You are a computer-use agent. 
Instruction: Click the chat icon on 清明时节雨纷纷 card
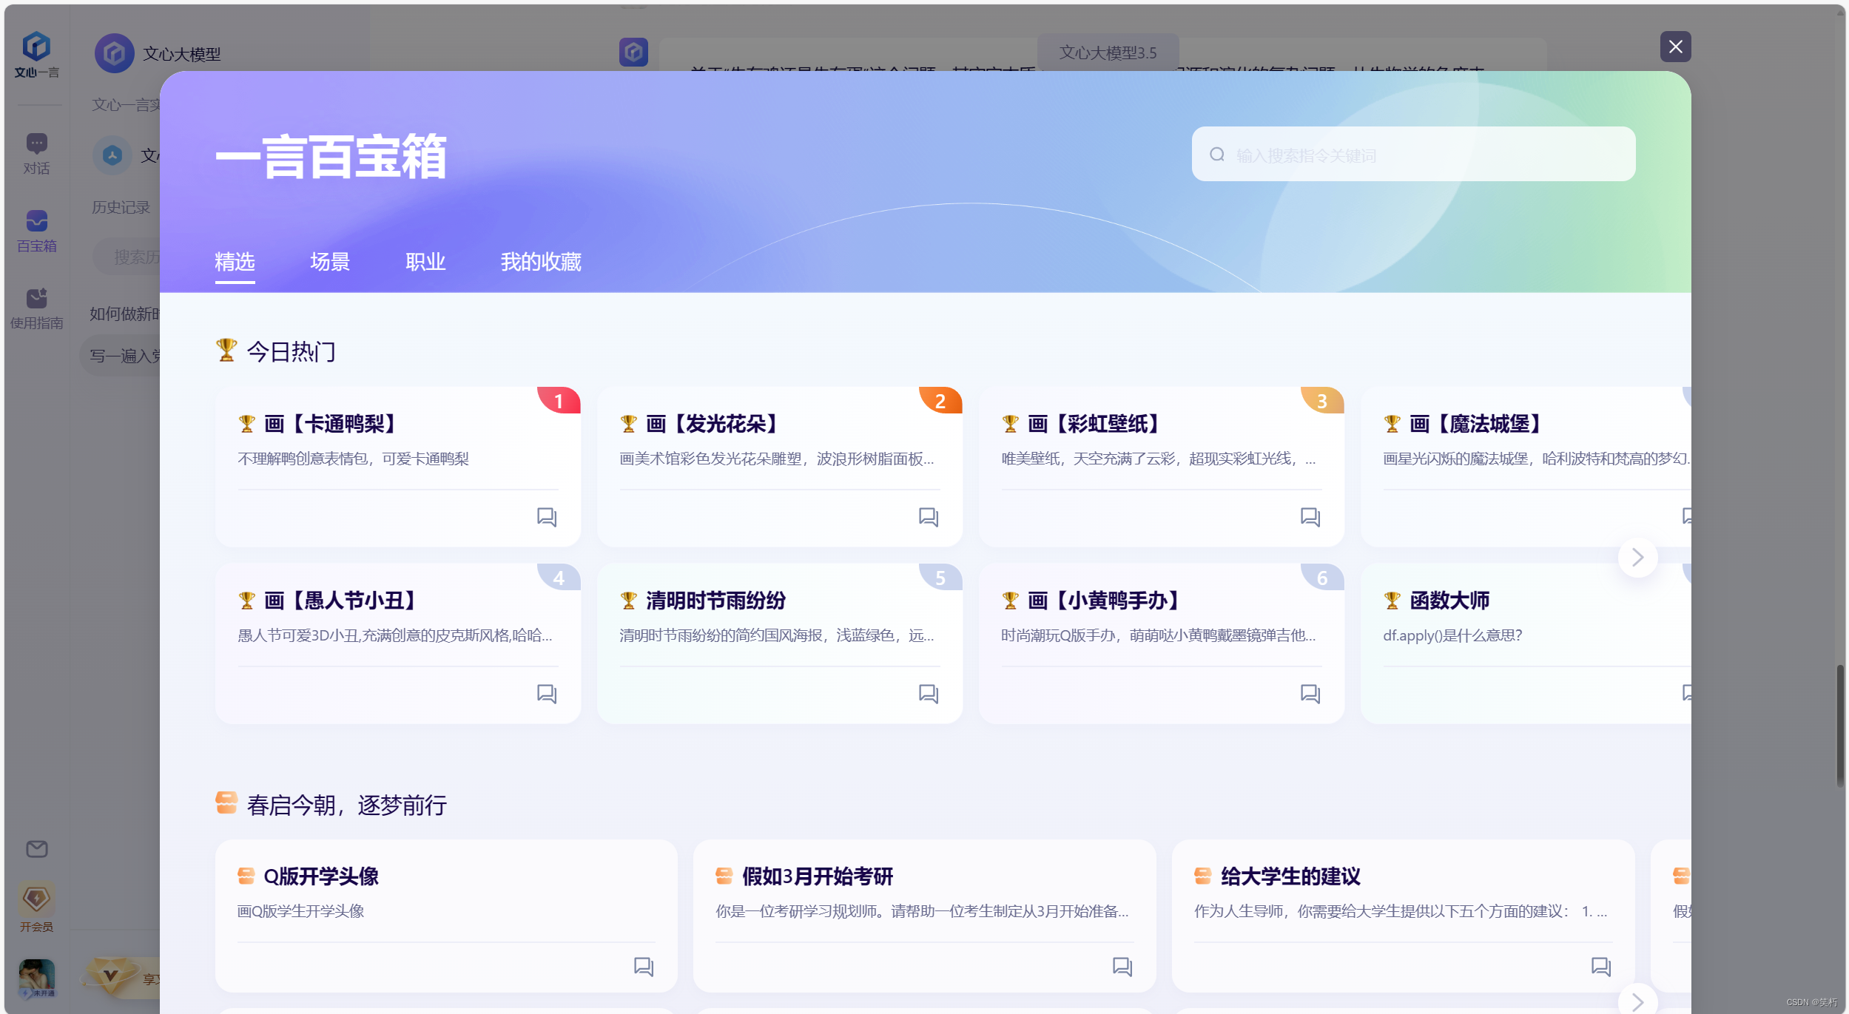(x=929, y=693)
